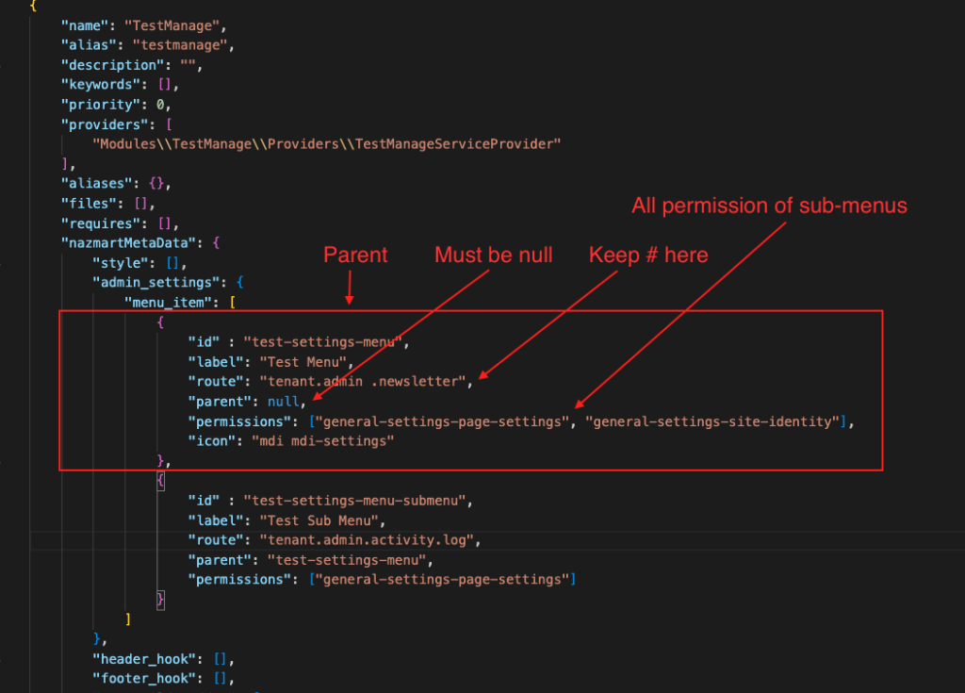
Task: Select the "test-settings-menu-submenu" id value
Action: [354, 501]
